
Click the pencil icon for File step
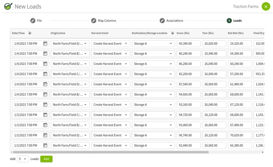coord(33,21)
